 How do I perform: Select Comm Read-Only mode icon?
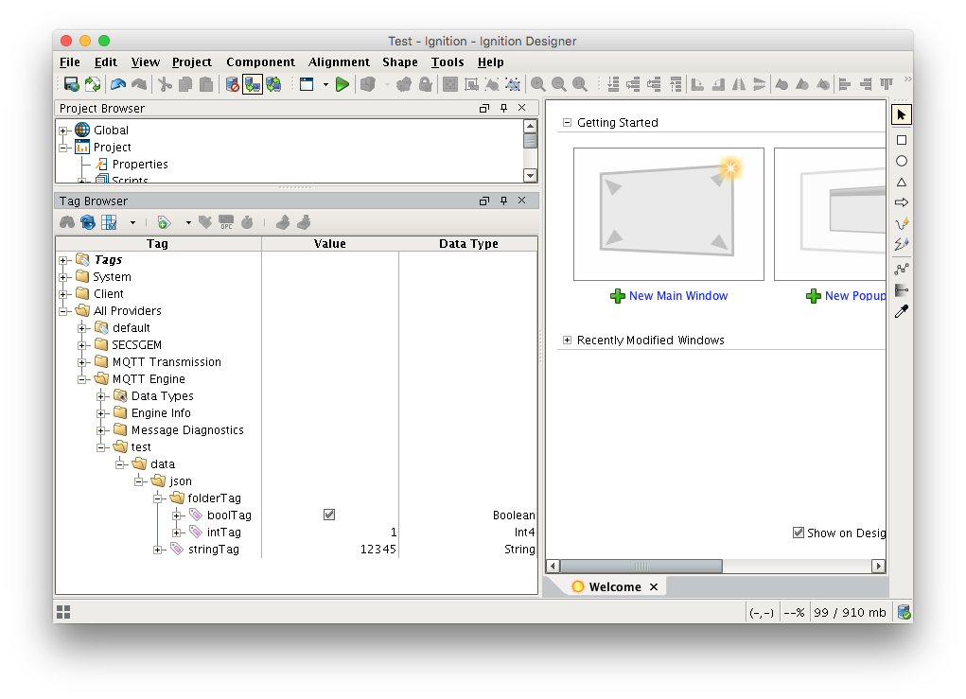click(x=253, y=84)
